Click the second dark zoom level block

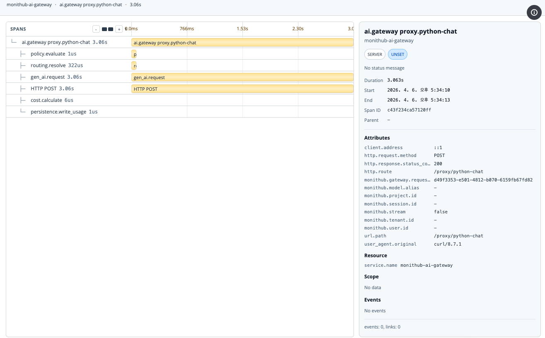(110, 29)
